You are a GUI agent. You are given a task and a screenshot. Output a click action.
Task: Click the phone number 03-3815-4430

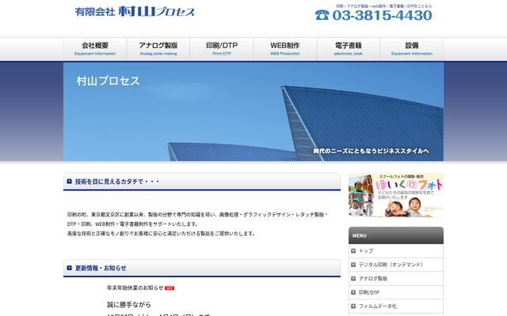pos(382,15)
